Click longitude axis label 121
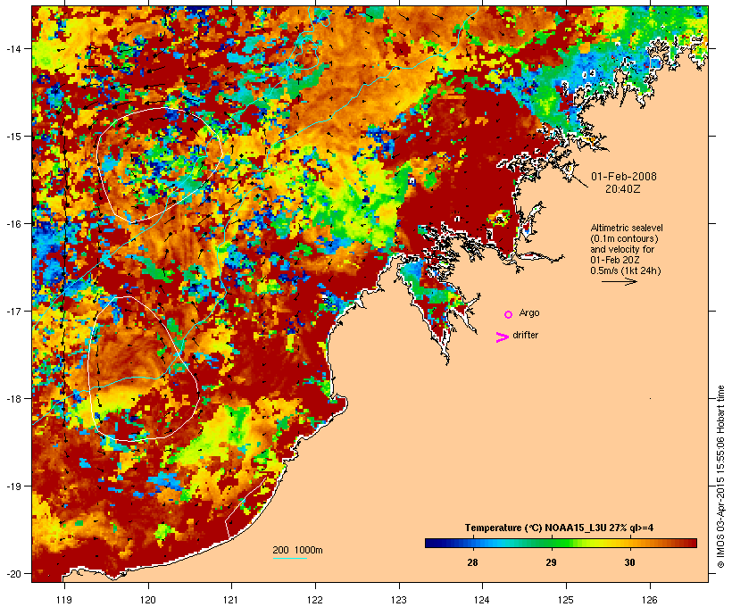732x607 pixels. (231, 600)
